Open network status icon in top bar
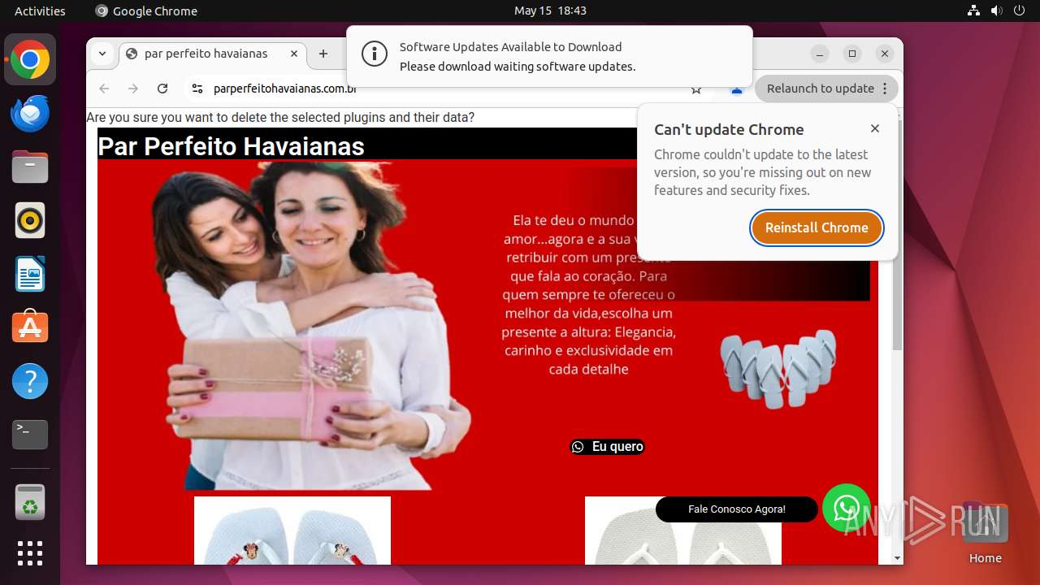This screenshot has height=585, width=1040. 973,11
